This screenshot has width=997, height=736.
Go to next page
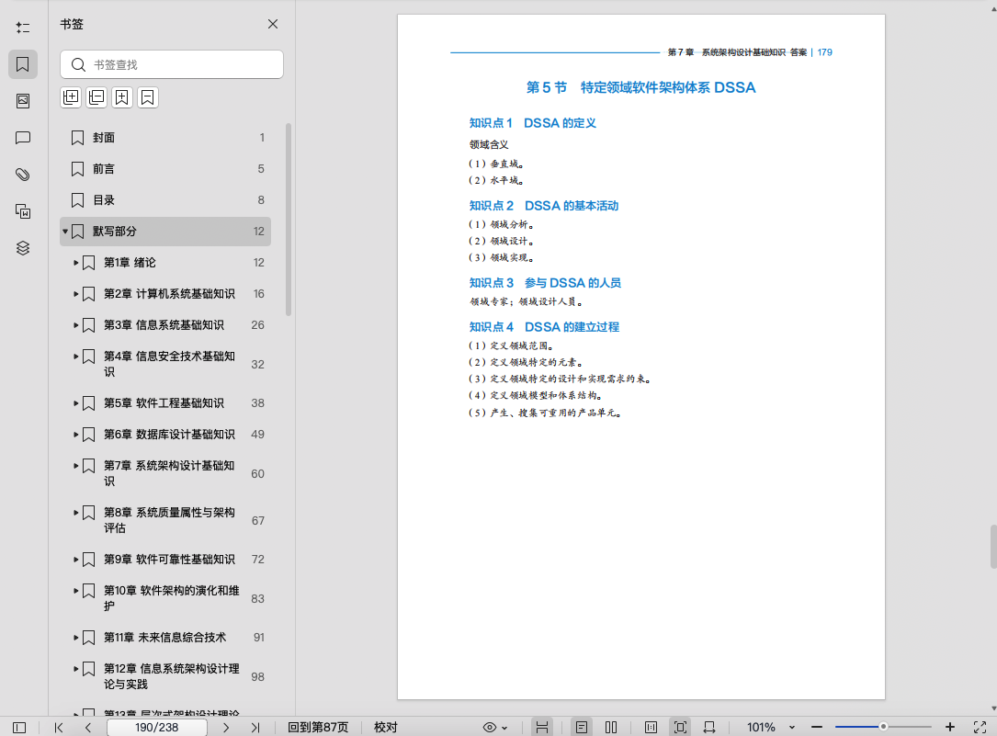(x=226, y=727)
